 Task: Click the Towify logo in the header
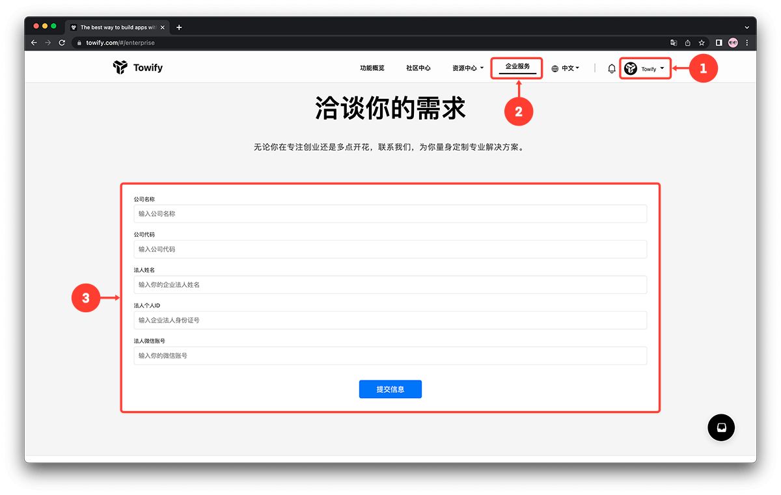[x=137, y=68]
